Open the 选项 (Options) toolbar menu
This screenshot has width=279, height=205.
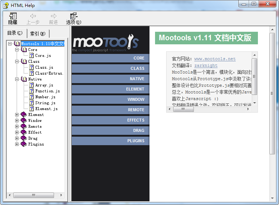(x=73, y=16)
